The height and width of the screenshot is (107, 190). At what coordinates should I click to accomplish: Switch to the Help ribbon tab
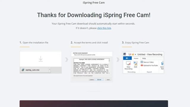(144, 58)
